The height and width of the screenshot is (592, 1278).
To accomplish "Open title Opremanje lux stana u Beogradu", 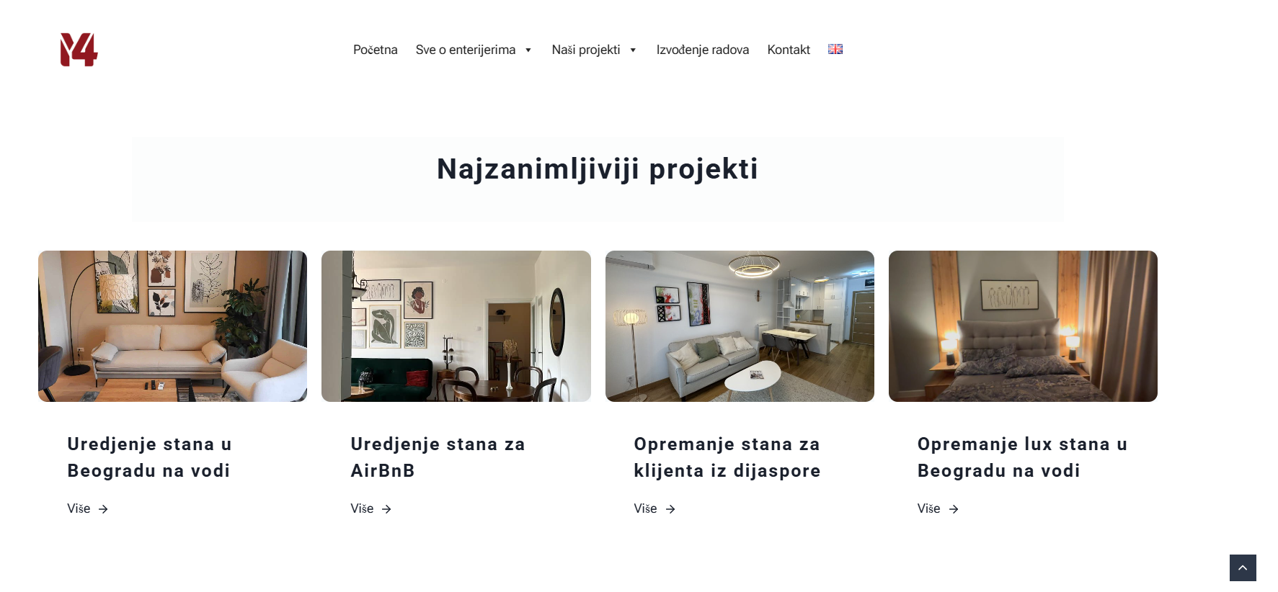I will click(x=1022, y=457).
